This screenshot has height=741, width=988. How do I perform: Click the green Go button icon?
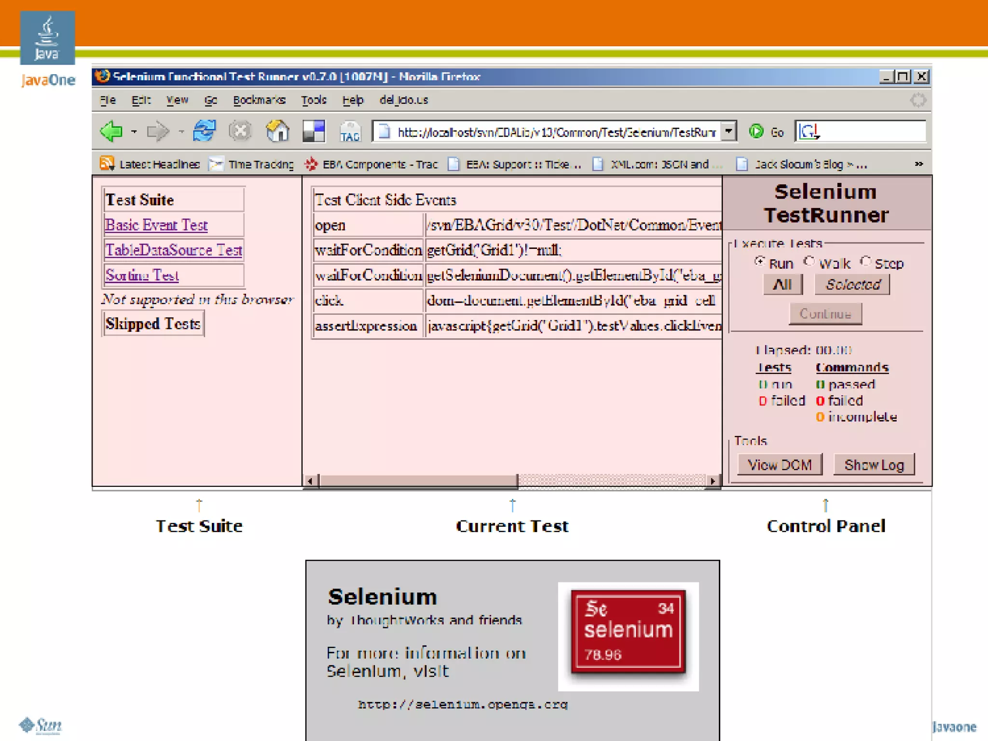tap(756, 131)
